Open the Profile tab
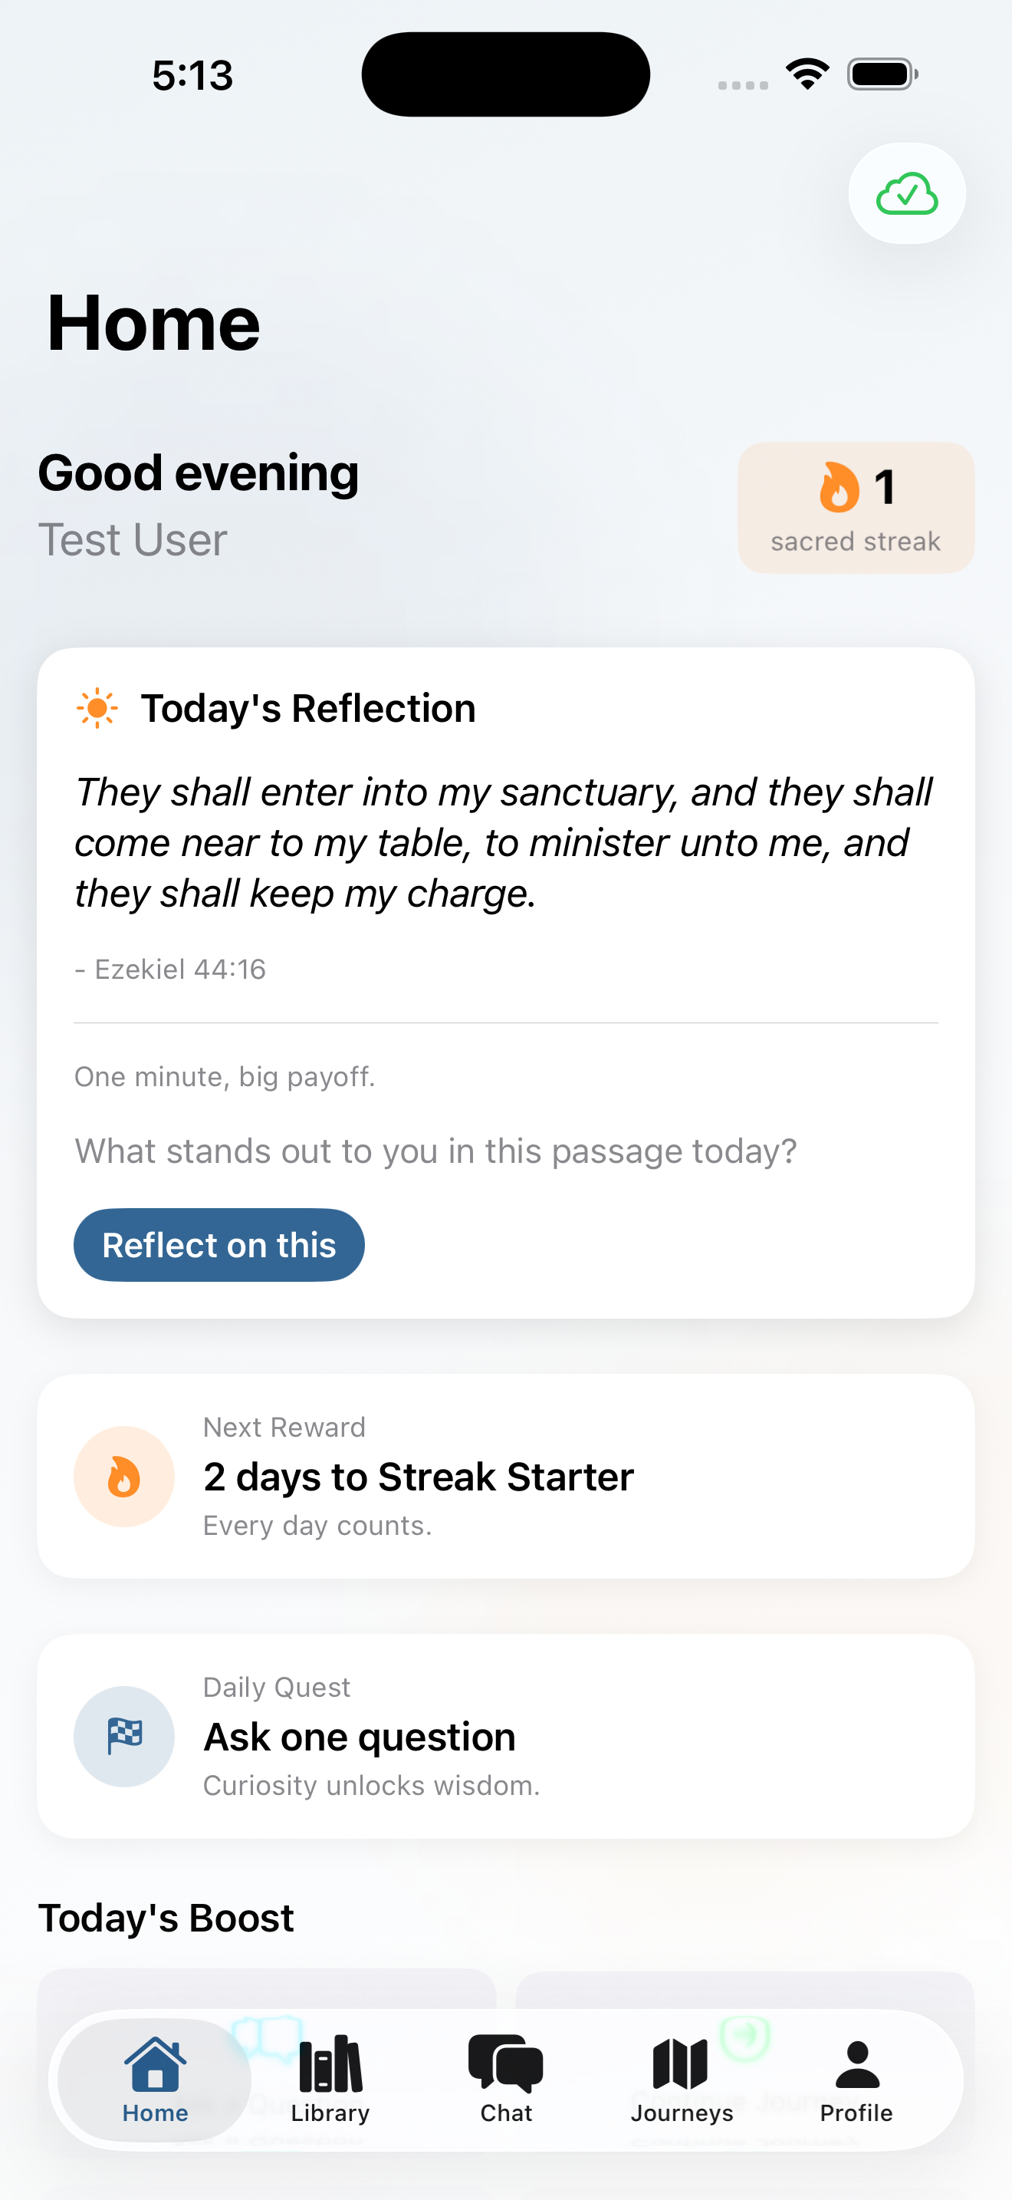The height and width of the screenshot is (2200, 1012). [x=856, y=2080]
